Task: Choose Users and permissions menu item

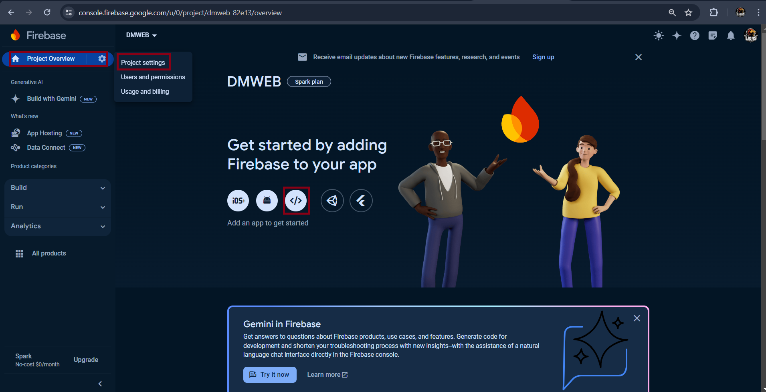Action: coord(153,77)
